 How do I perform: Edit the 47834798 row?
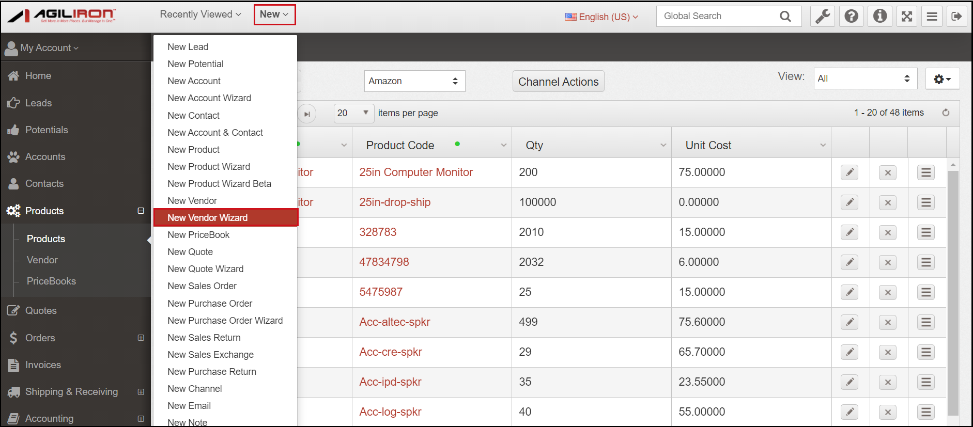pos(849,262)
